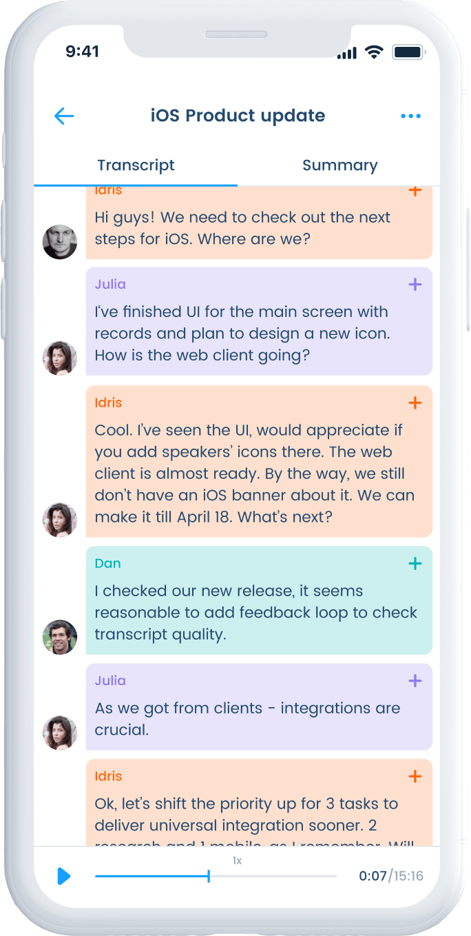471x936 pixels.
Task: Tap plus icon on Dan's message
Action: (415, 564)
